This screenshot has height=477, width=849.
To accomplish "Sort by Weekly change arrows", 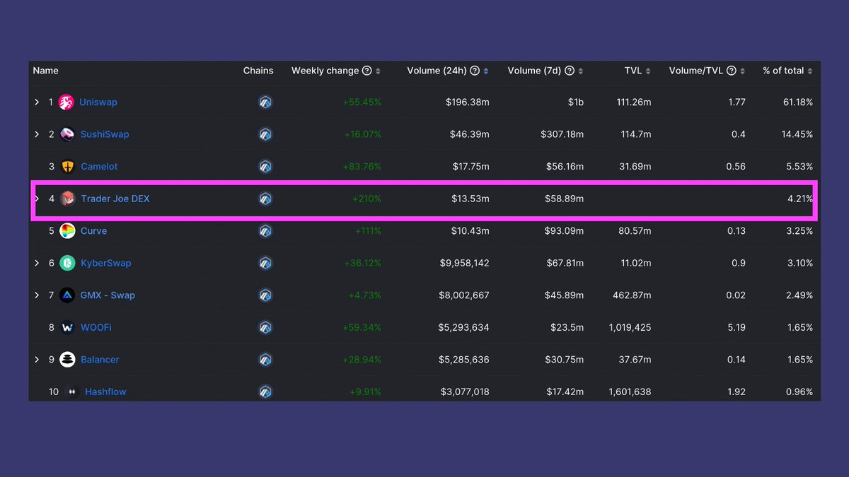I will (378, 71).
